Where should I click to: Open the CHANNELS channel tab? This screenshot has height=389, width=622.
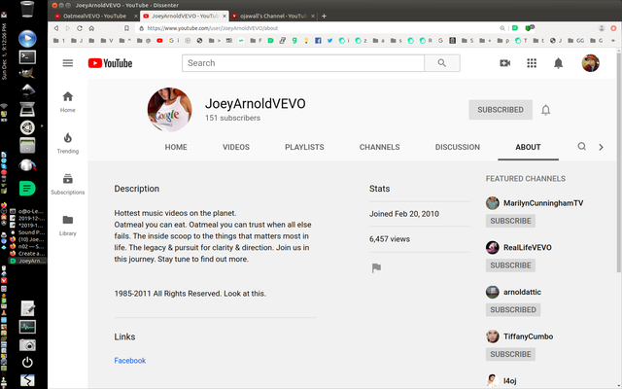[380, 147]
